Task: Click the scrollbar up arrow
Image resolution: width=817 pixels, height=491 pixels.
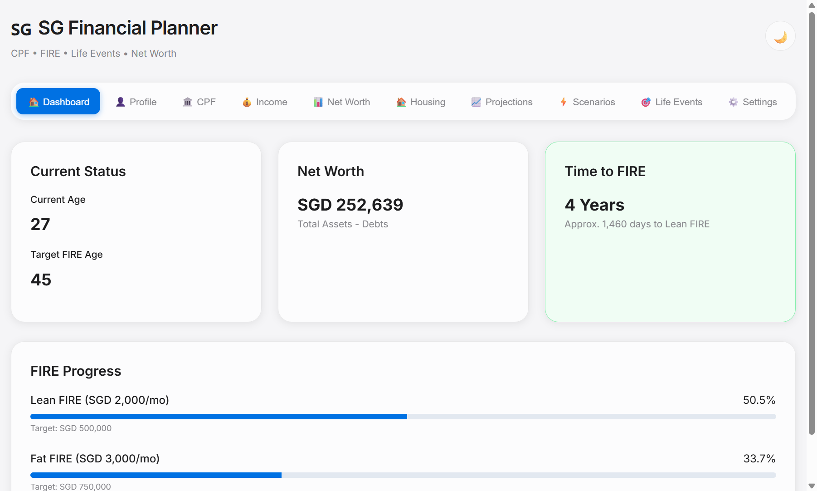Action: (x=812, y=5)
